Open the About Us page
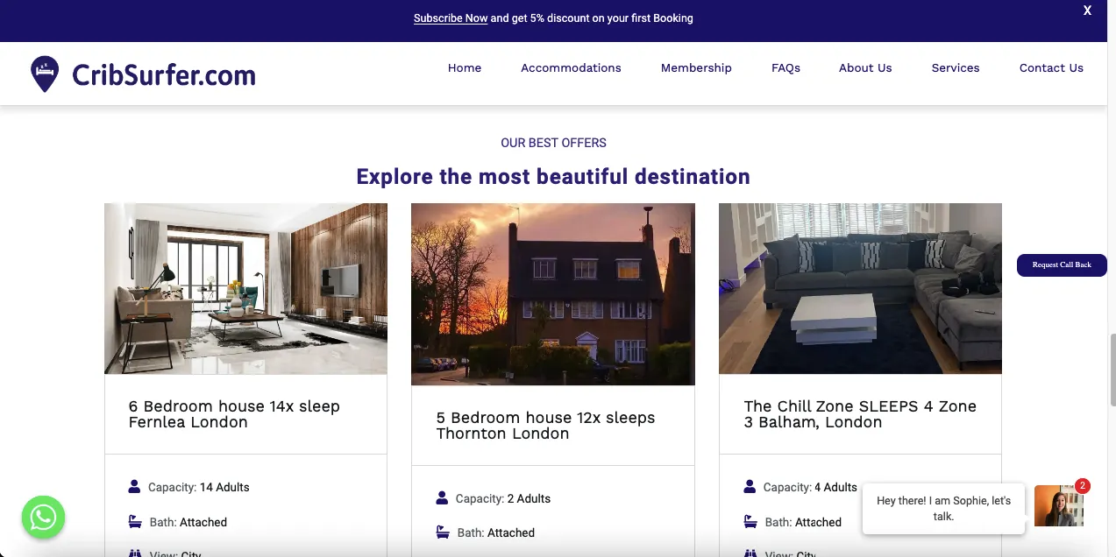 [x=865, y=67]
